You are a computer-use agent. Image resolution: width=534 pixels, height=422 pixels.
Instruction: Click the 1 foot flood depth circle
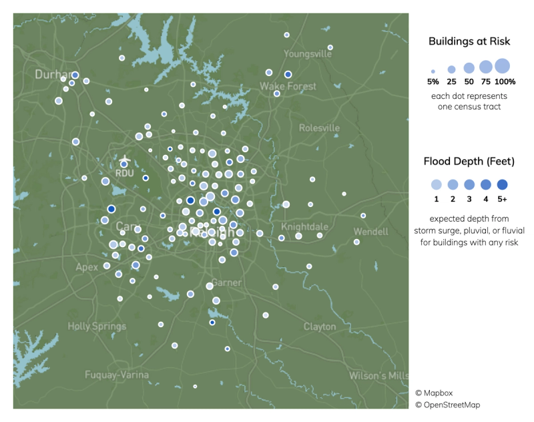(x=437, y=185)
